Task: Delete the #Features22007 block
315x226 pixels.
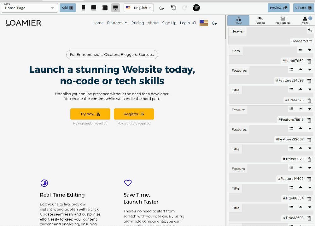Action: point(309,140)
